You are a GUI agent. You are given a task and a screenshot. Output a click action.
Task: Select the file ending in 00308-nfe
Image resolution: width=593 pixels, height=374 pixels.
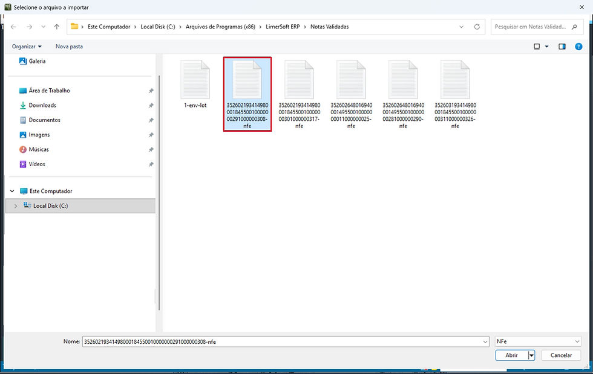(247, 94)
